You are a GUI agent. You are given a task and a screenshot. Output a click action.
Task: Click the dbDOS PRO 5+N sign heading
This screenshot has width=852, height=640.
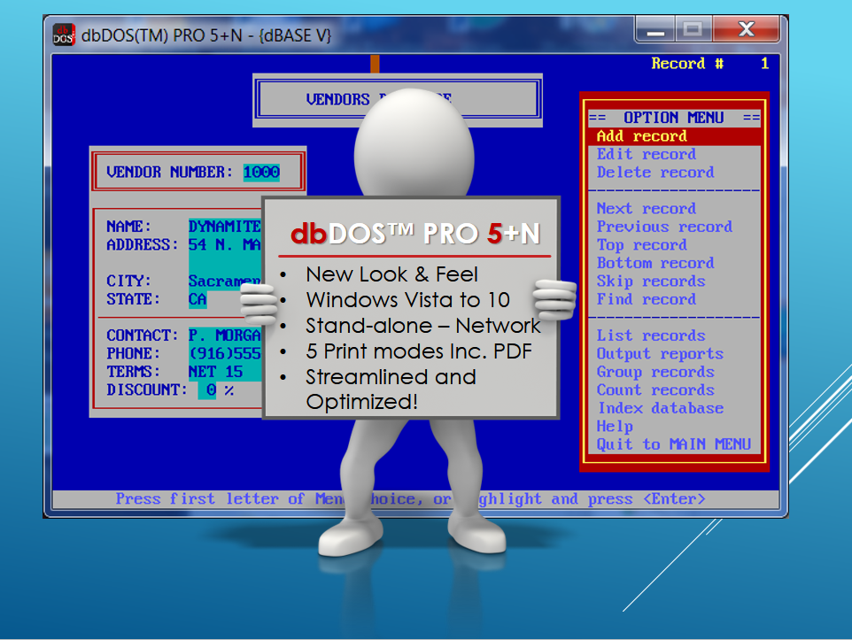point(415,234)
